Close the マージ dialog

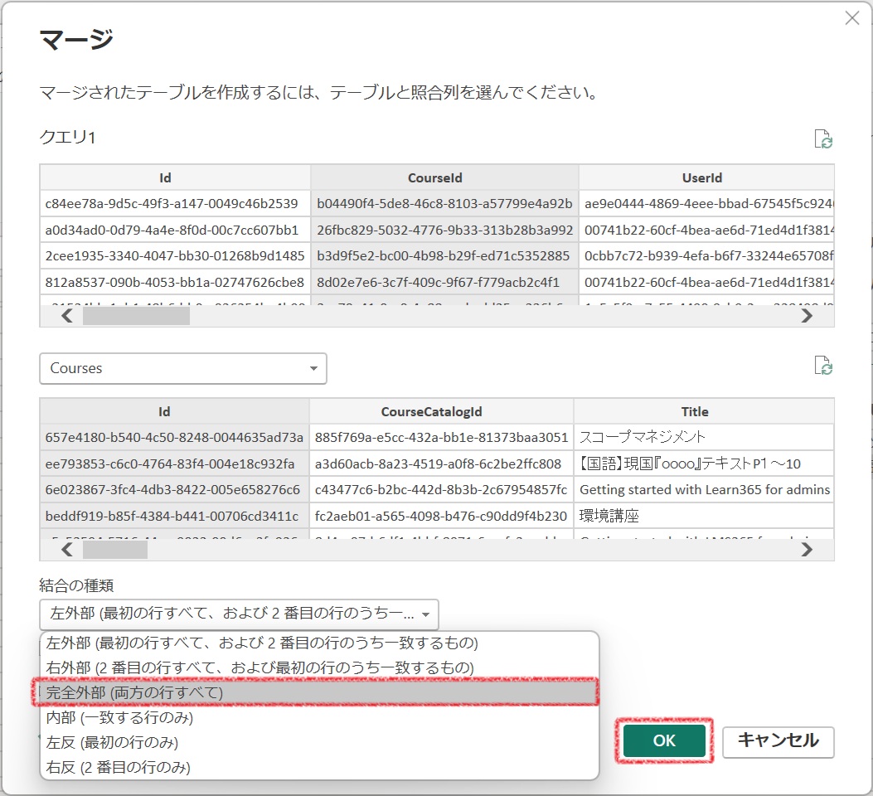(852, 17)
